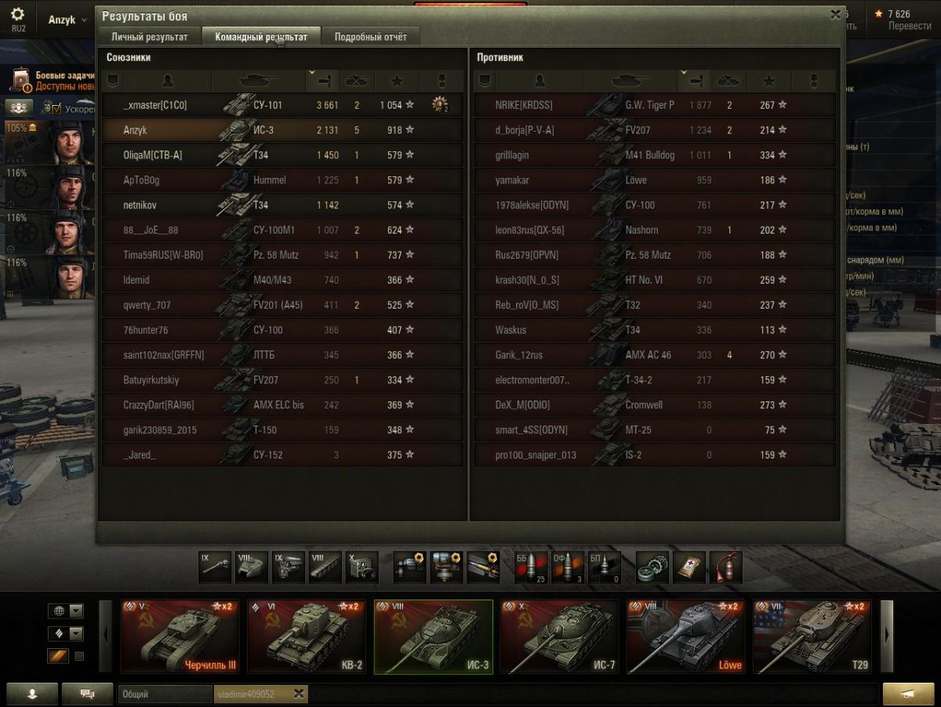Select the T29 tank in carousel

813,636
